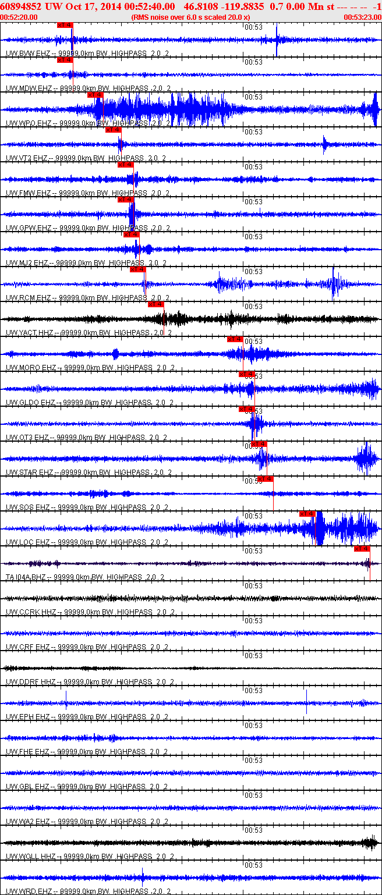
Task: Click the red pick marker on BVW trace
Action: 65,25
